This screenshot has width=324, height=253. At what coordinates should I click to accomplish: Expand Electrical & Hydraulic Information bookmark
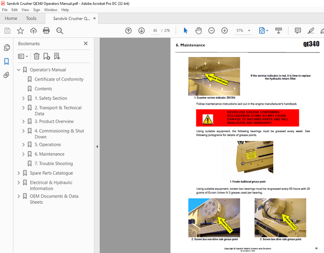point(19,183)
